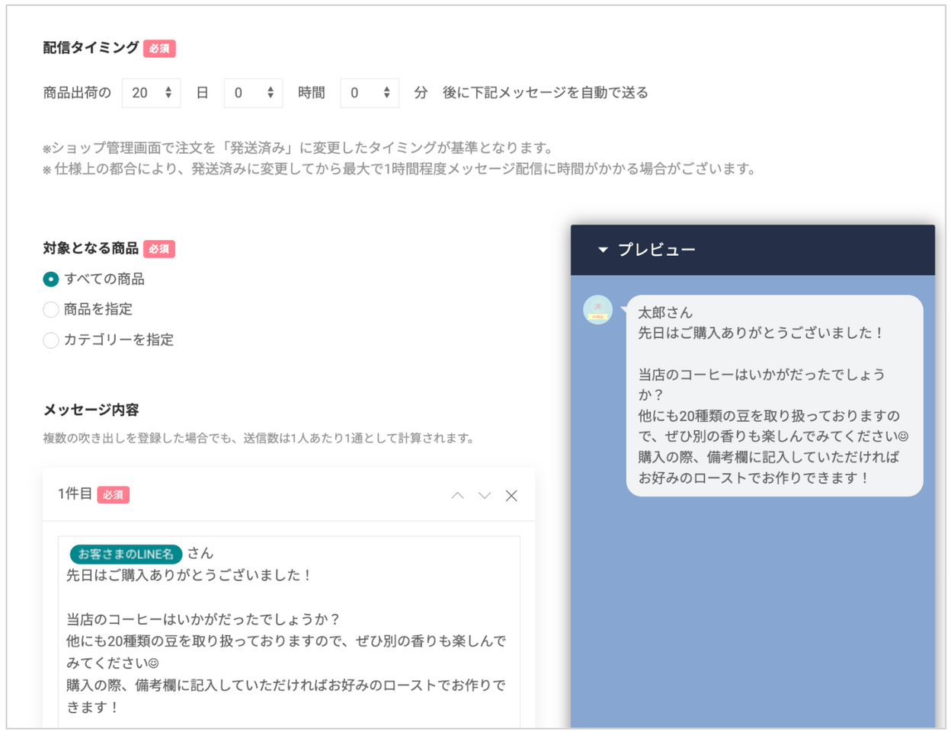Open the minutes dropdown before 分
This screenshot has height=738, width=951.
click(369, 93)
